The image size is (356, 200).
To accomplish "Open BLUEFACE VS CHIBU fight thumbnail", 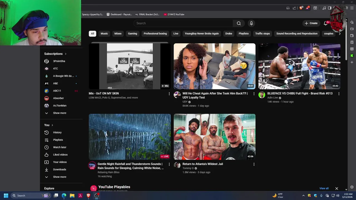I will click(299, 66).
